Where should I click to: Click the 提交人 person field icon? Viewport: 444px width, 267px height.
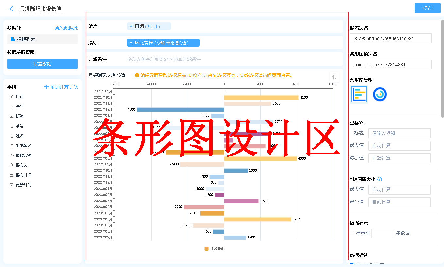(x=12, y=165)
